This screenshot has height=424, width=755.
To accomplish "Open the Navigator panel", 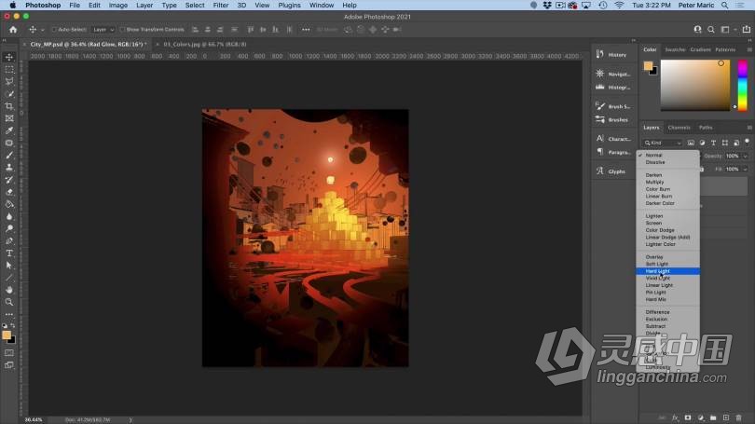I will coord(612,74).
